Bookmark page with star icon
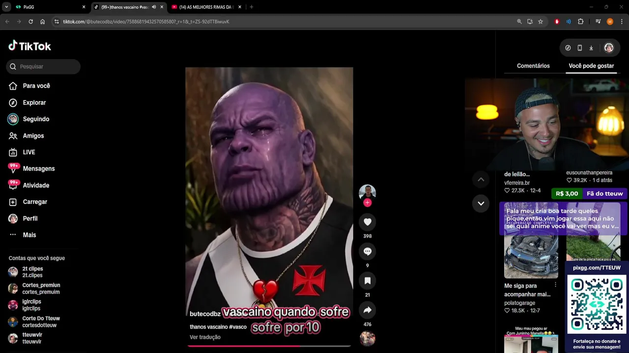Screen dimensions: 629x353 point(541,22)
